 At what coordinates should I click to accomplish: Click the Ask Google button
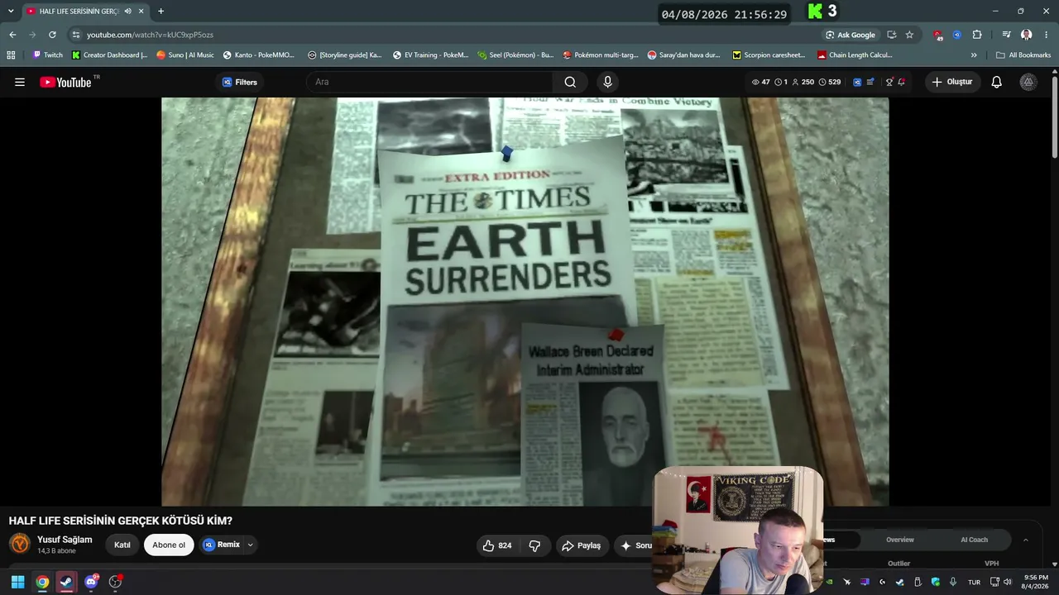click(x=851, y=35)
